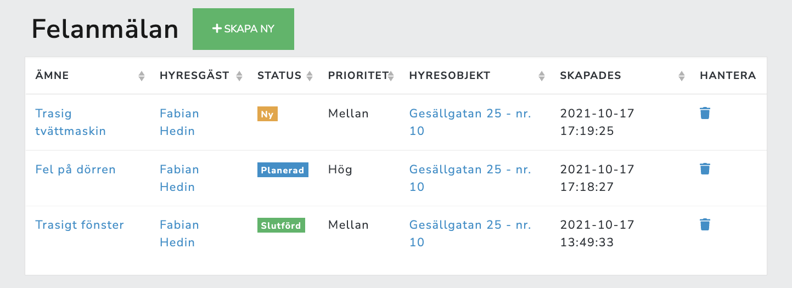Open the Trasig tvättmaskin report
Screen dimensions: 792x288
tap(70, 122)
